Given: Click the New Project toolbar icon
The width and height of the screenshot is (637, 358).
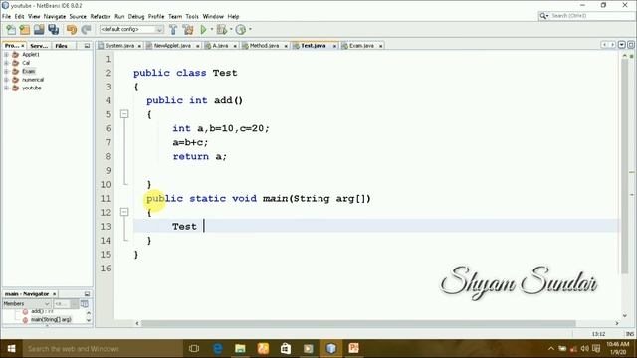Looking at the screenshot, I should tap(25, 29).
